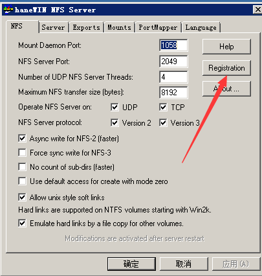
Task: Click the haneWIN NFS Server title bar icon
Action: coord(8,10)
